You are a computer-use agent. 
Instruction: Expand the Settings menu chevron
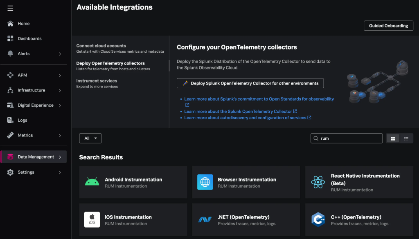click(x=60, y=172)
